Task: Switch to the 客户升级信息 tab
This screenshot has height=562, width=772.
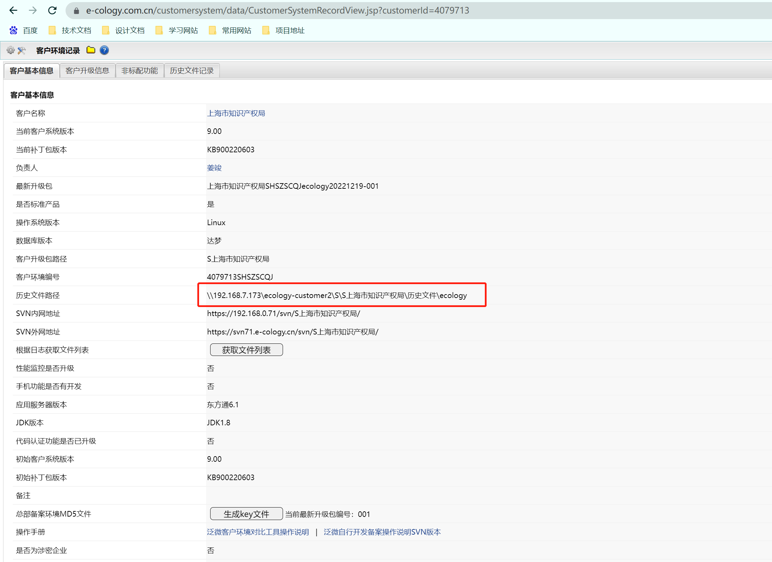Action: point(87,71)
